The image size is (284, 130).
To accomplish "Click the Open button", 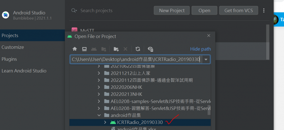I will 204,11.
